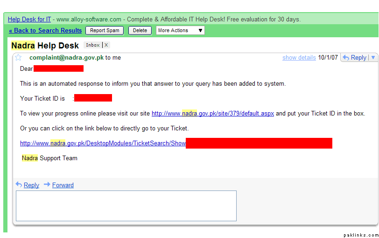This screenshot has height=238, width=379.
Task: Click the Forward text link at bottom
Action: (63, 185)
